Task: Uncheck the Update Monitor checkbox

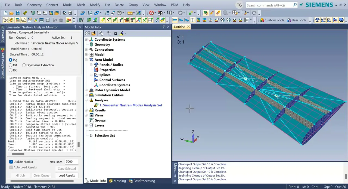Action: coord(11,162)
